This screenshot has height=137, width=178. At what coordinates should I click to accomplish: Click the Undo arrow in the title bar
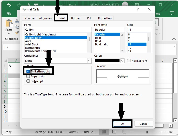[9, 5]
